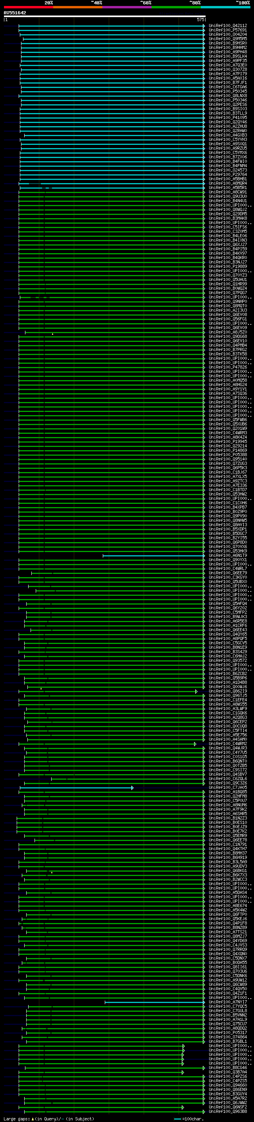Click the white query sequence bar
The height and width of the screenshot is (1122, 254).
pos(104,17)
